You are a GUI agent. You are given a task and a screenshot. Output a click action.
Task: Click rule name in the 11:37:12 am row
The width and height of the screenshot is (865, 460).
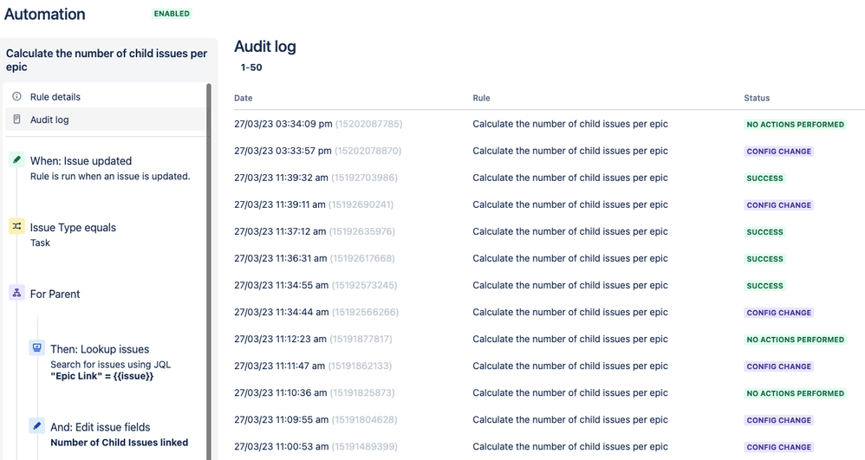(569, 231)
